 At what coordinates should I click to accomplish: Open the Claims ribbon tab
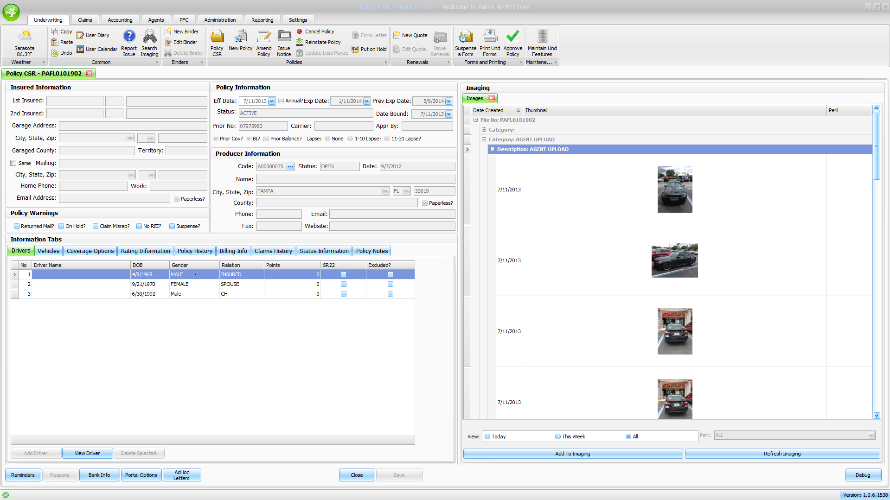[85, 20]
